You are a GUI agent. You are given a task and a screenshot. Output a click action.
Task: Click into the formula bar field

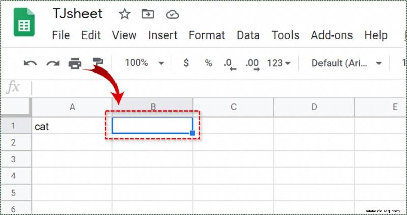[218, 88]
